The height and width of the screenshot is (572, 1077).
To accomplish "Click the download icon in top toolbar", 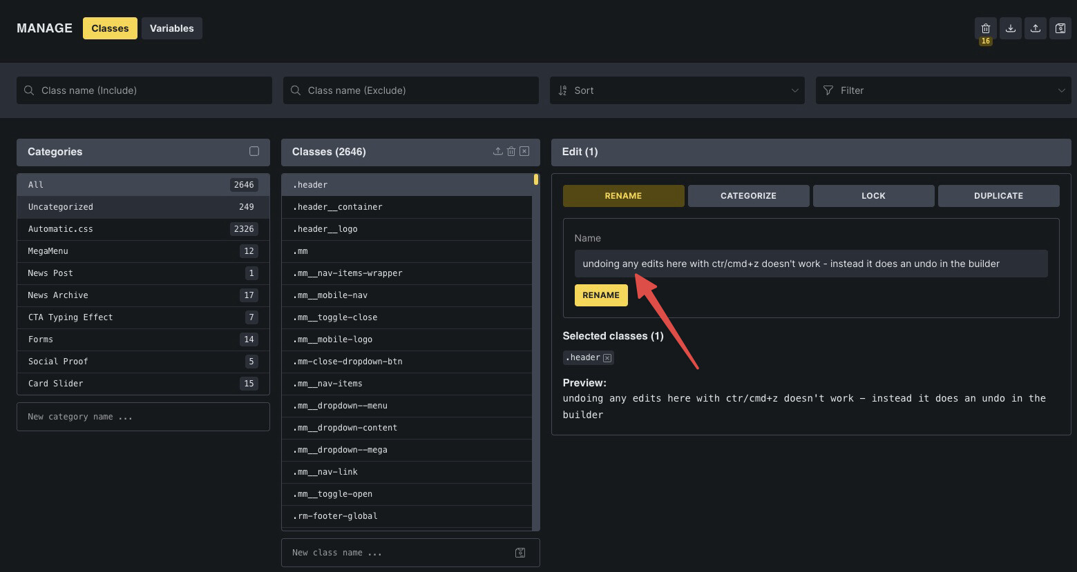I will point(1010,28).
